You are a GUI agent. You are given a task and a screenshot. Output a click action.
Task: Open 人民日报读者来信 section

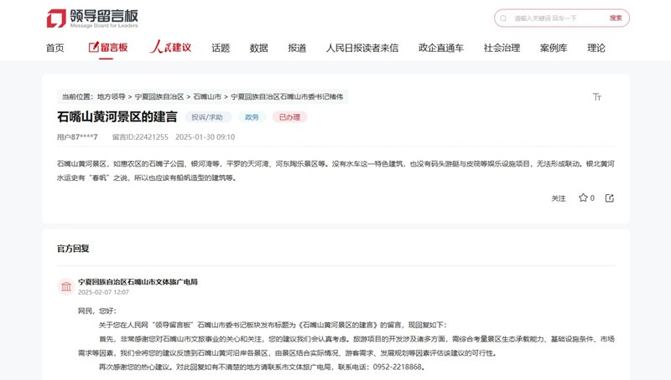(x=362, y=48)
